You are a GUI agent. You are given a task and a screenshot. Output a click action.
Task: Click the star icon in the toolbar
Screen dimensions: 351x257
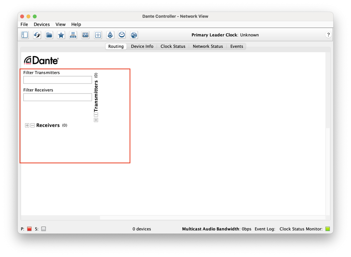point(61,35)
